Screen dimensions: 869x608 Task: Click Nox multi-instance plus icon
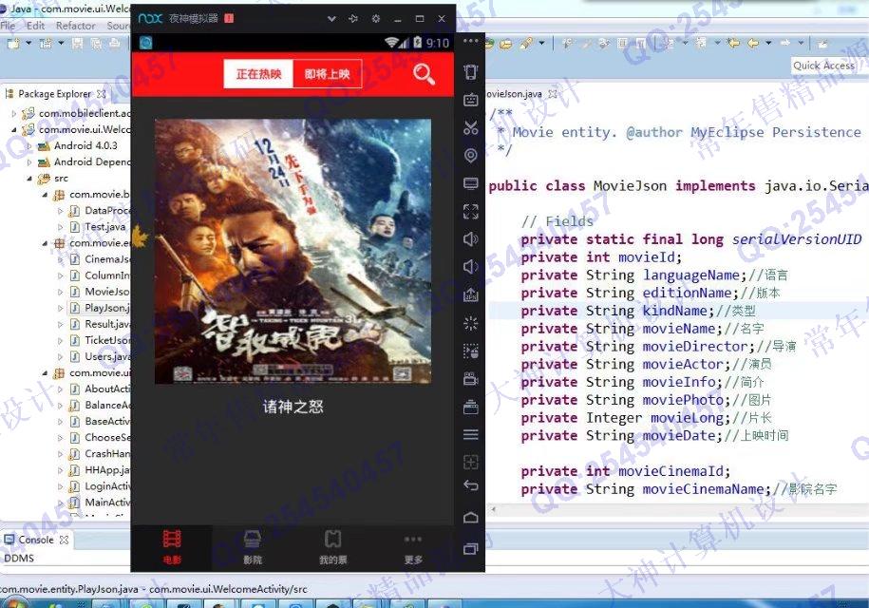coord(470,463)
